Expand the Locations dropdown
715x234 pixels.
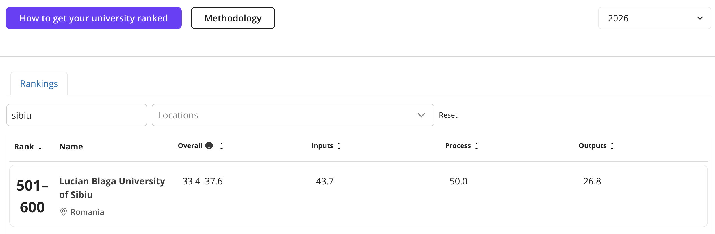coord(292,115)
